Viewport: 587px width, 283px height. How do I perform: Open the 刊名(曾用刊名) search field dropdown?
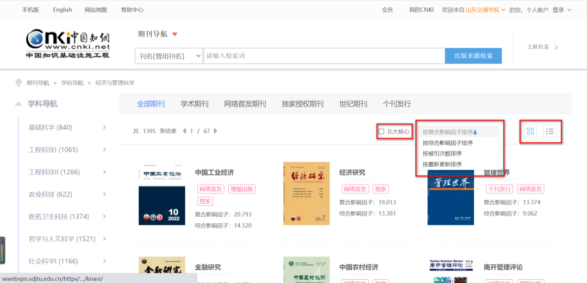click(168, 56)
